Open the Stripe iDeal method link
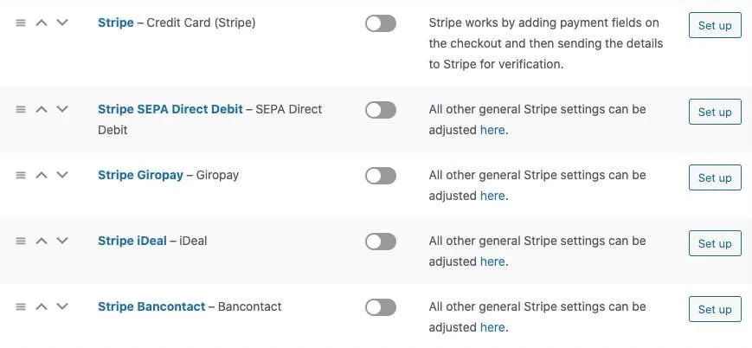Image resolution: width=752 pixels, height=348 pixels. click(132, 241)
